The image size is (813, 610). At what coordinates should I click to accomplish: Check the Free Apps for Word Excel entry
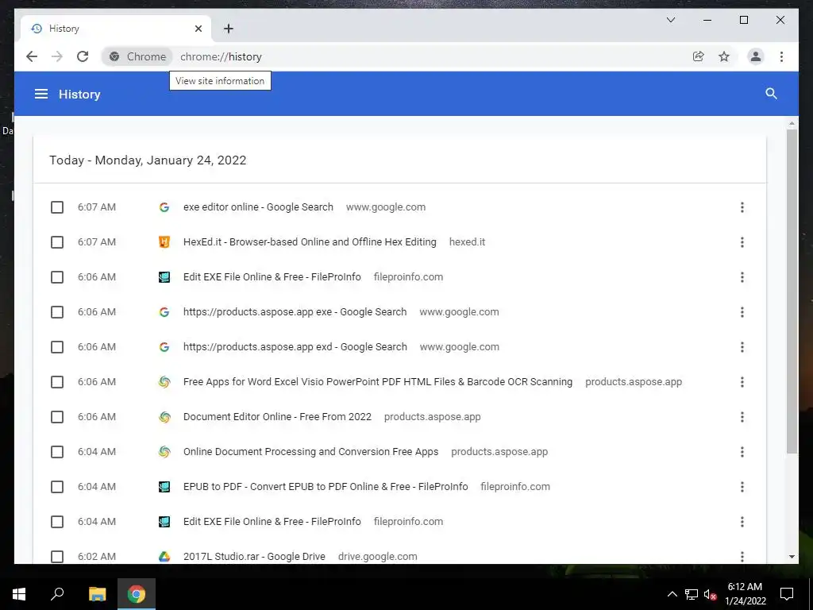(57, 382)
